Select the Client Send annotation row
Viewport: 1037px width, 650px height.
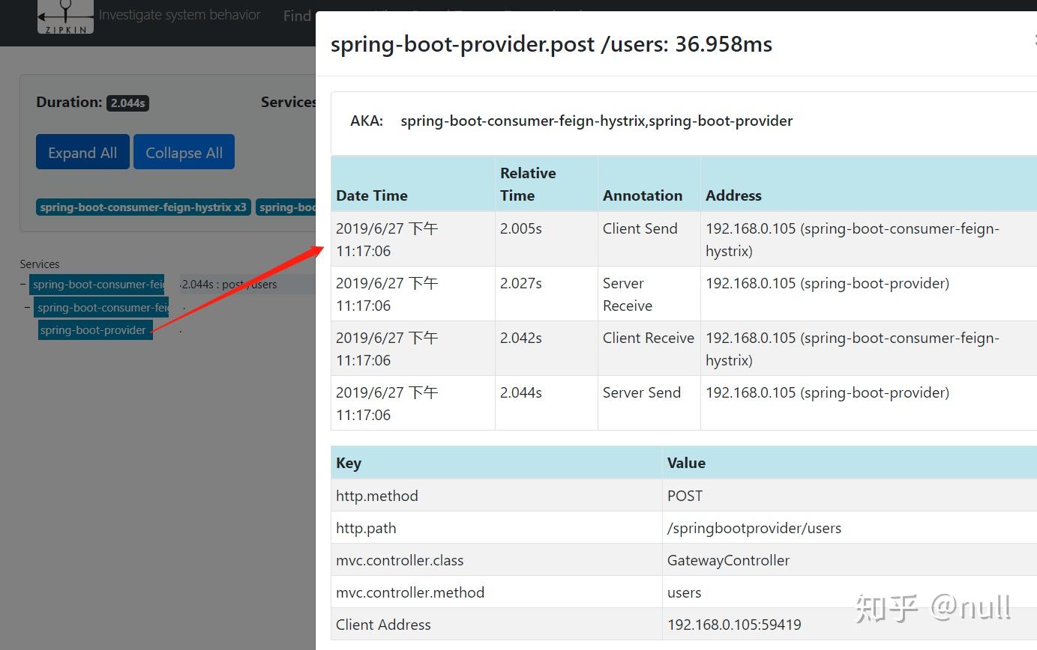(x=640, y=229)
